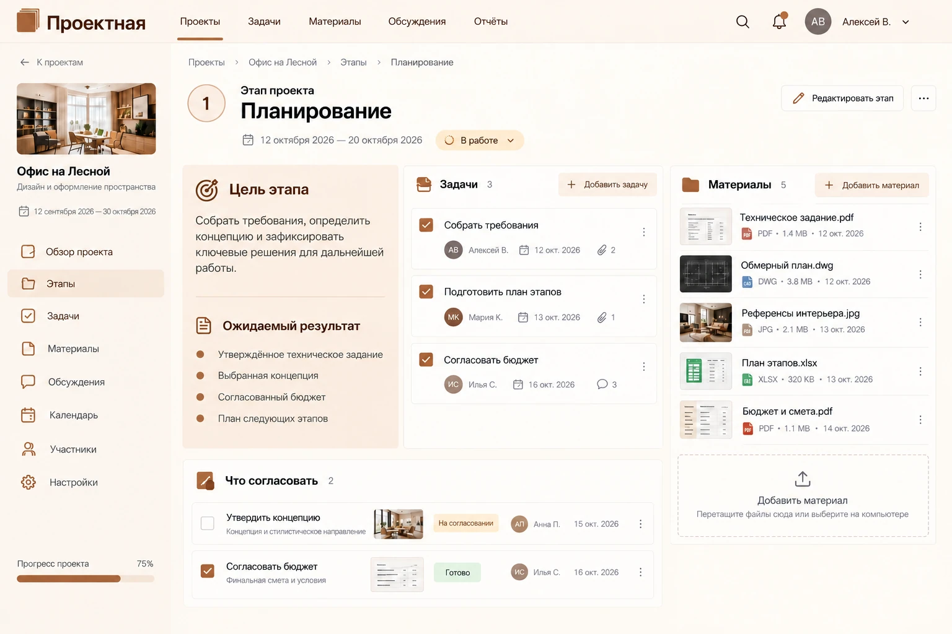Image resolution: width=952 pixels, height=634 pixels.
Task: Click the На согласовании status badge
Action: [x=465, y=523]
